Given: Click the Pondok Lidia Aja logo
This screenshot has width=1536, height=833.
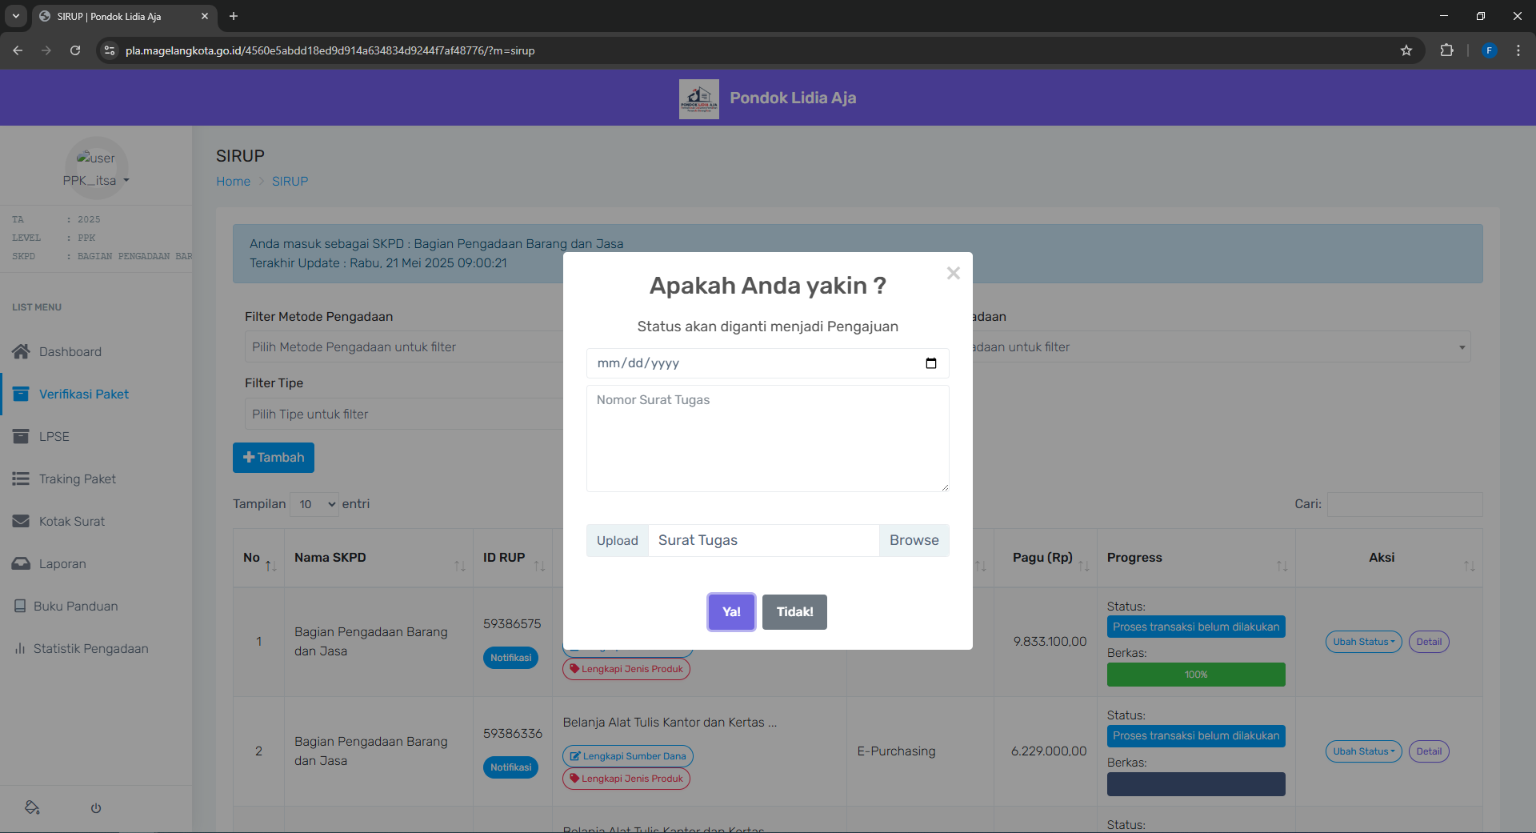Looking at the screenshot, I should (698, 98).
